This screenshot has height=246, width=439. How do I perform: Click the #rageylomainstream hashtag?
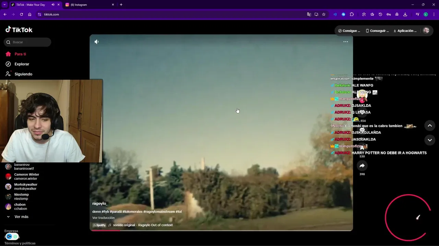click(x=159, y=211)
